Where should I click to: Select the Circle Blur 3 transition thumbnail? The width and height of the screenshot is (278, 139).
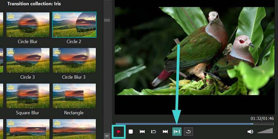(74, 60)
